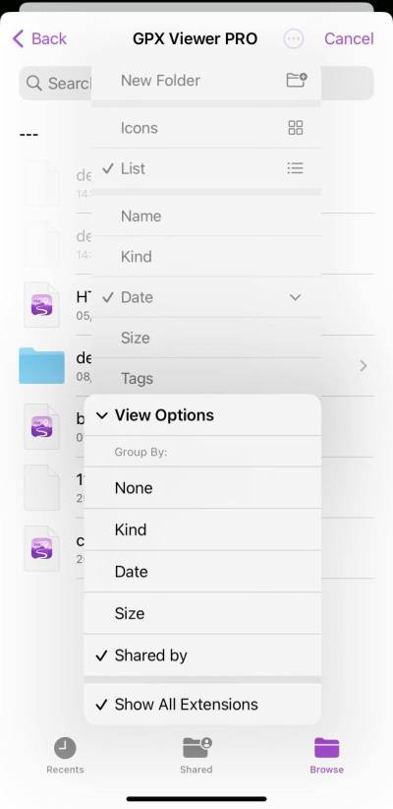This screenshot has height=809, width=393.
Task: Group files by Kind in View Options
Action: click(x=202, y=529)
